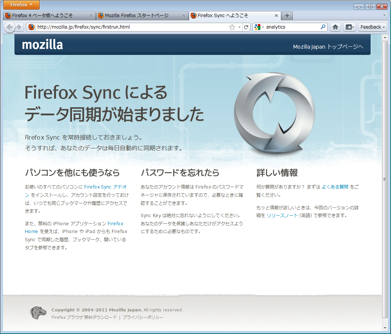Go forward with the forward arrow
Image resolution: width=391 pixels, height=334 pixels.
click(19, 27)
